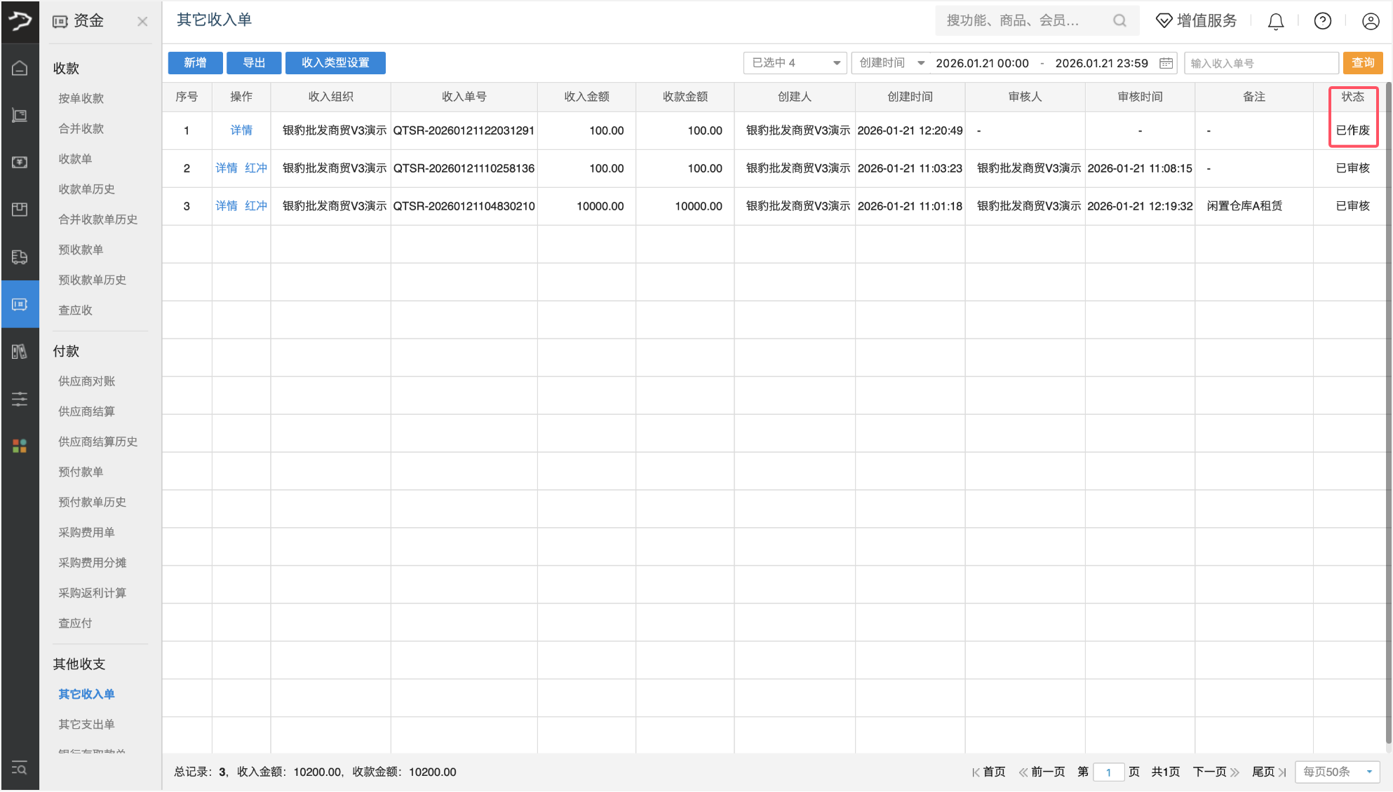Click the colorful apps grid icon in sidebar
This screenshot has height=792, width=1393.
20,444
